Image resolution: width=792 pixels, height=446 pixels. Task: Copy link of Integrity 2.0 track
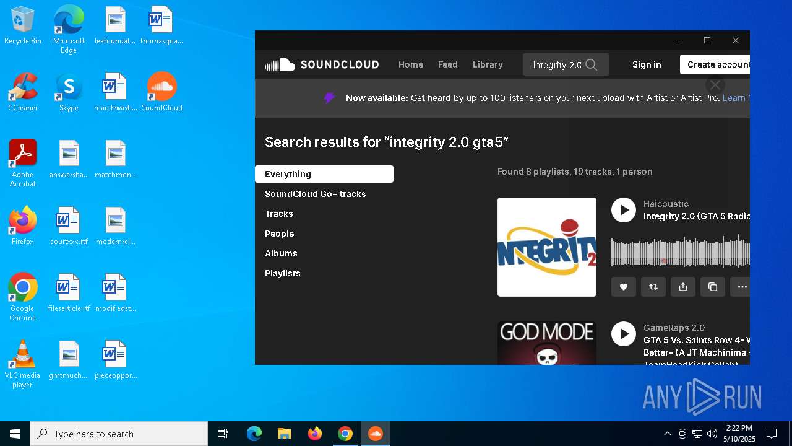tap(713, 287)
